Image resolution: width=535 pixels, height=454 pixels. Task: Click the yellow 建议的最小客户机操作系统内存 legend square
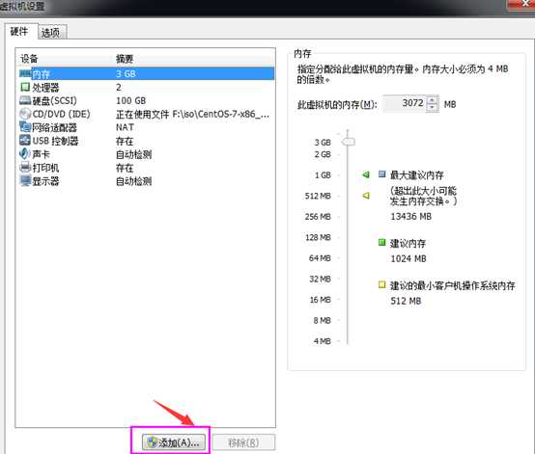click(381, 284)
